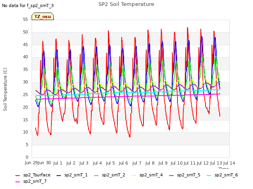Screen dimensions: 253x189
Task: Select the sp2_Tsurface legend label
Action: 37,175
